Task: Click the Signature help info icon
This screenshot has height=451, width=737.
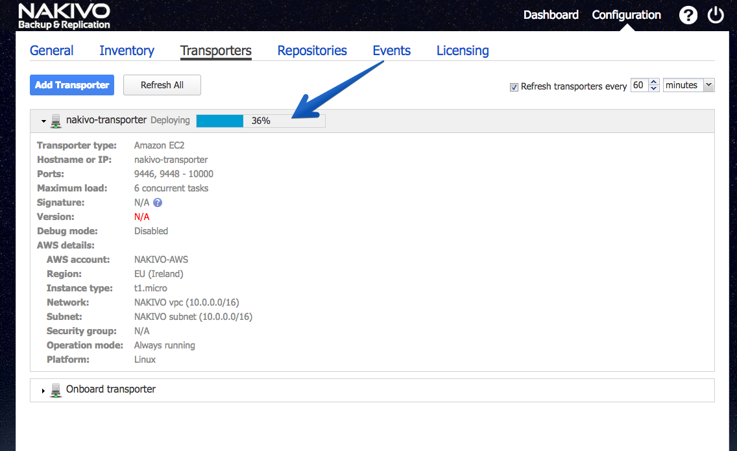Action: coord(158,202)
